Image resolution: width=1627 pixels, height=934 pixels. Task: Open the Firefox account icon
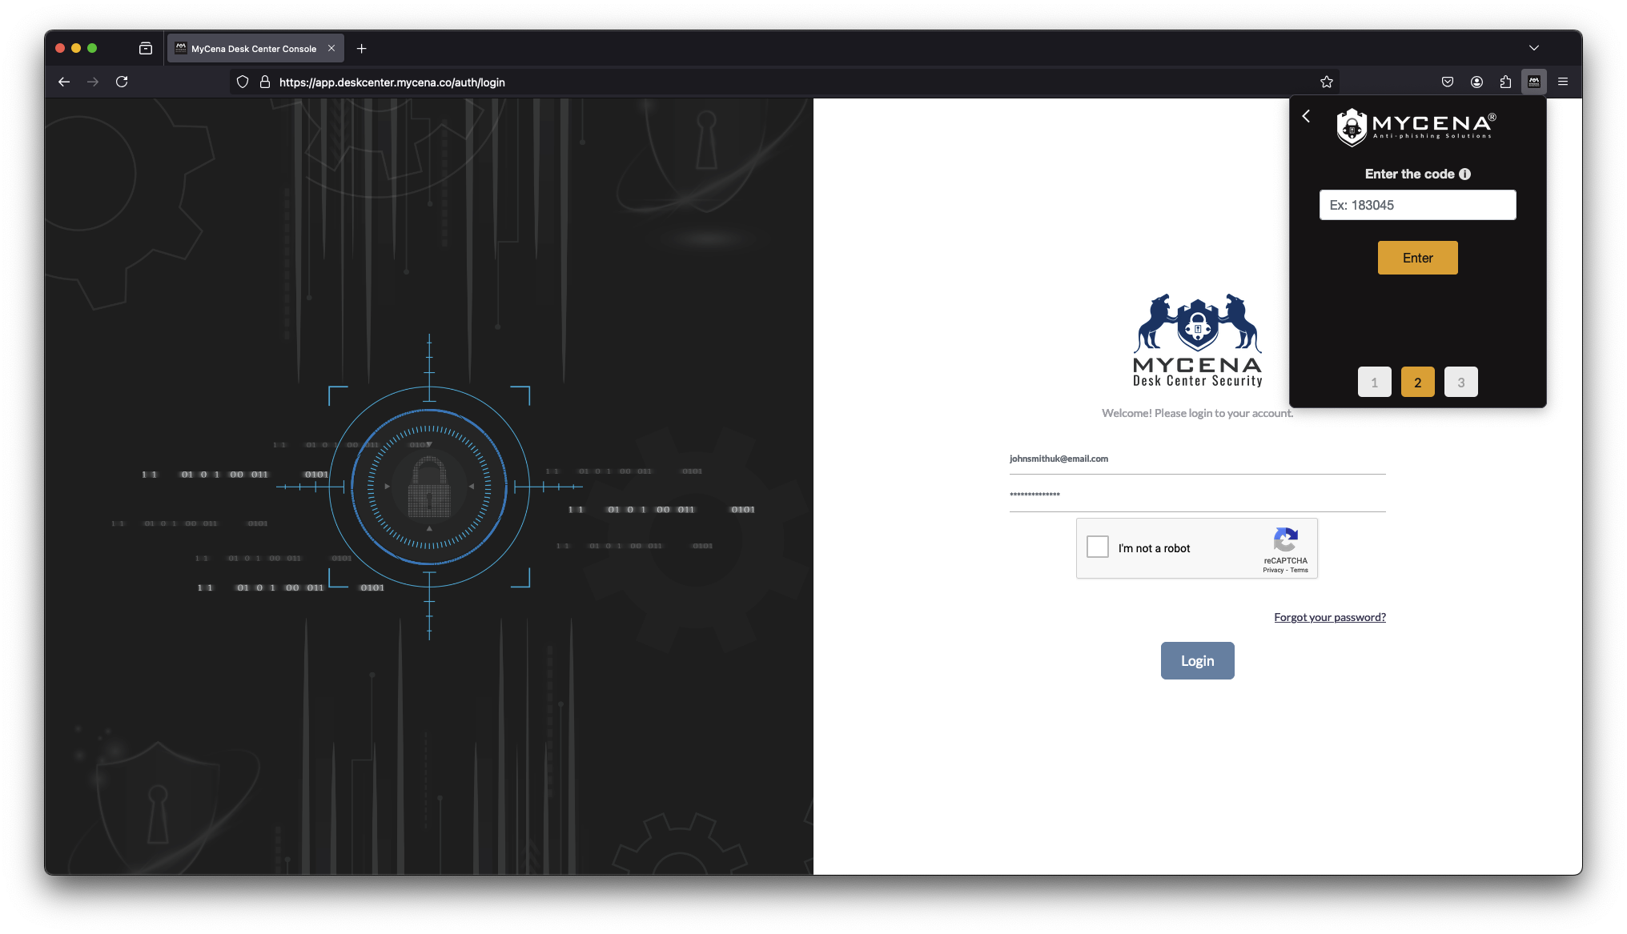click(1476, 82)
